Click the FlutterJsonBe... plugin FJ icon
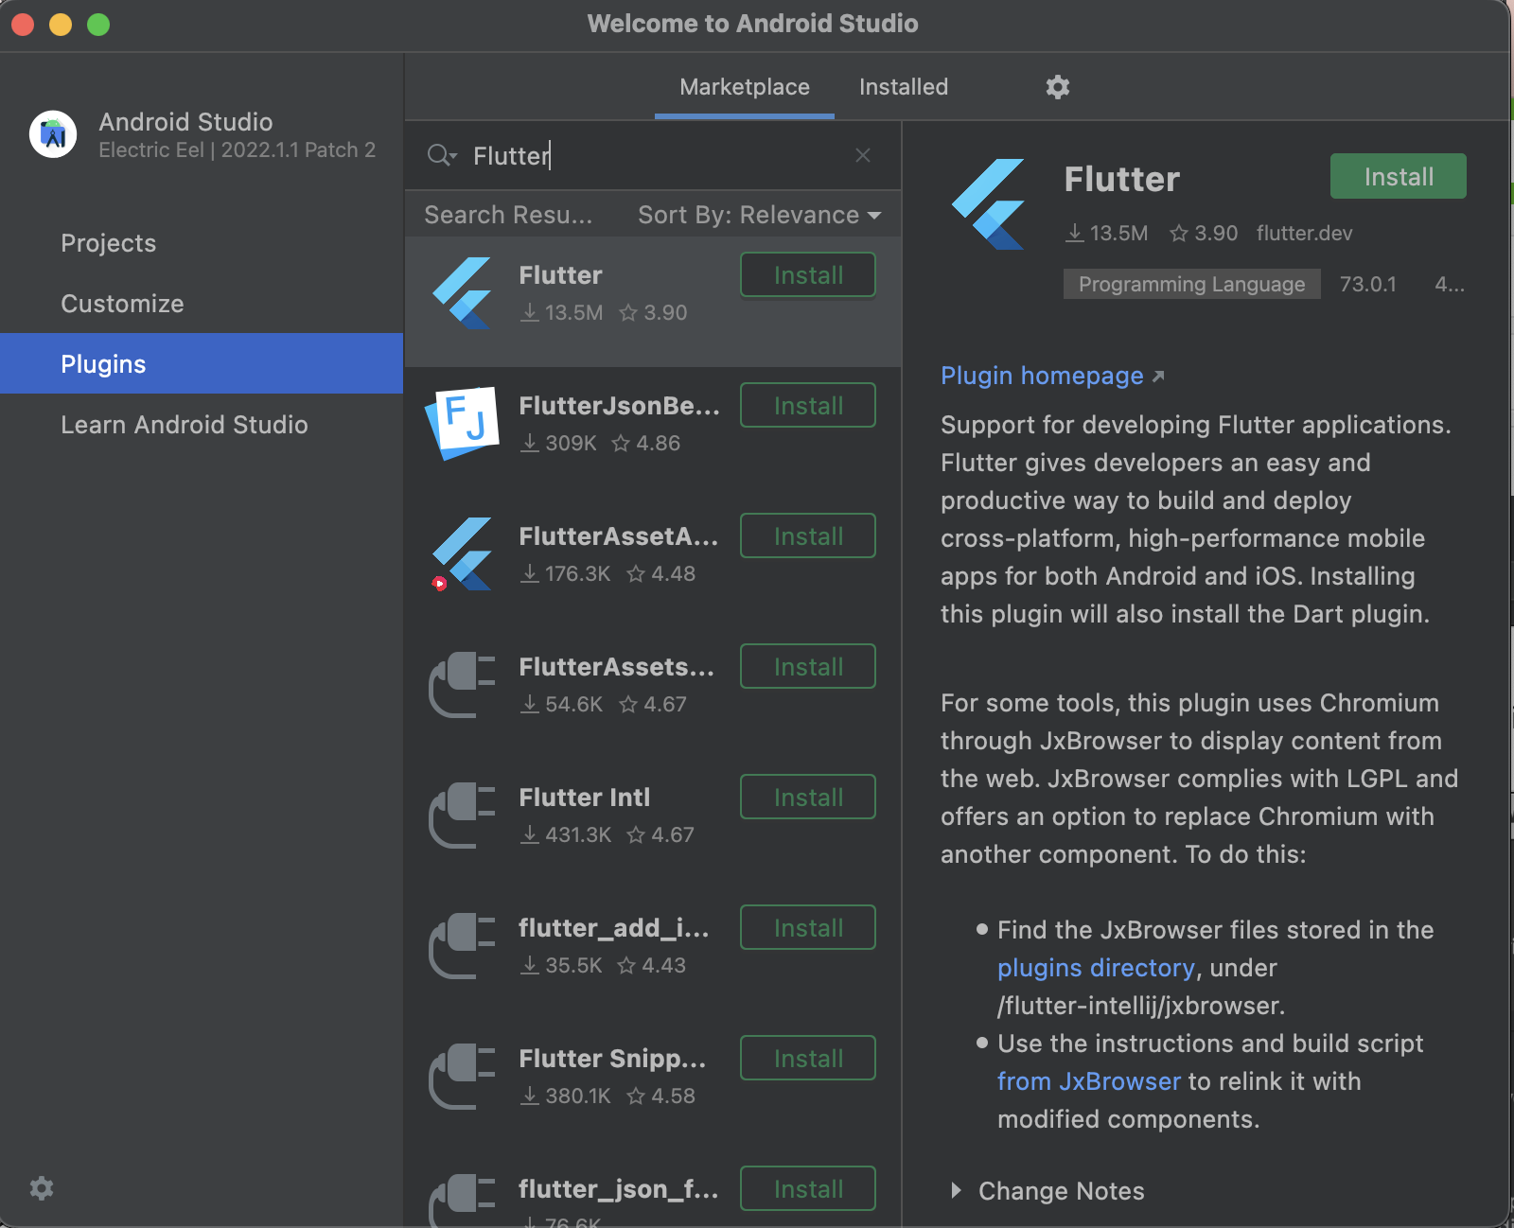The width and height of the screenshot is (1514, 1228). click(463, 423)
